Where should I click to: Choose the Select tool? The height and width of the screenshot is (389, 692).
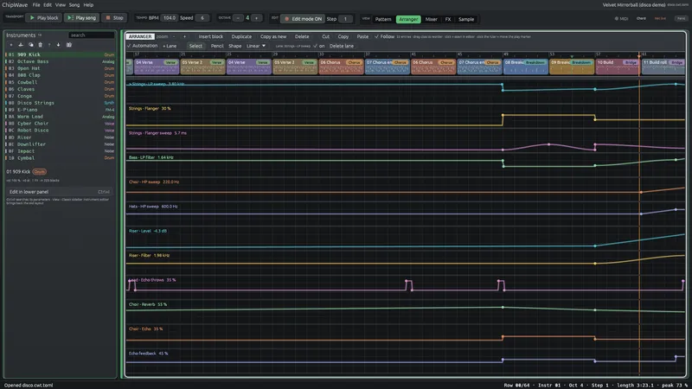[195, 46]
